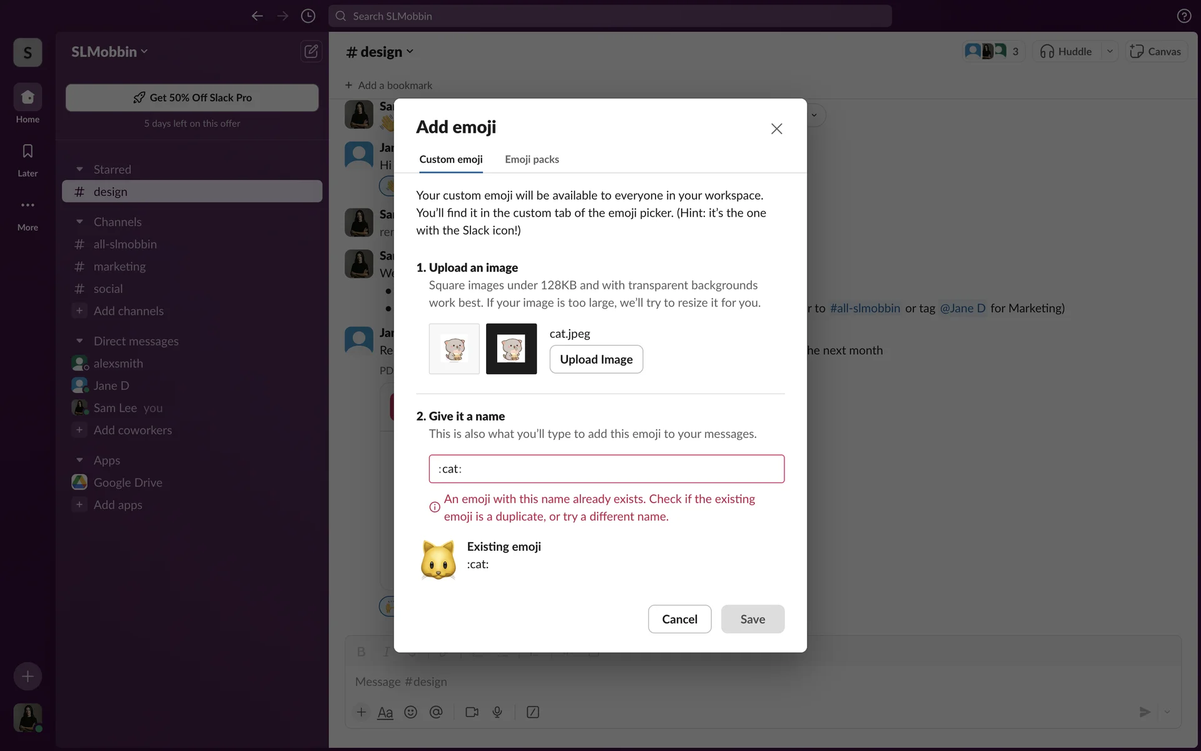Click the compose new message icon
1201x751 pixels.
click(311, 51)
